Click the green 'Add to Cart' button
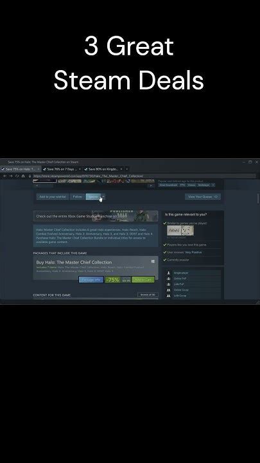The width and height of the screenshot is (260, 463). tap(143, 280)
